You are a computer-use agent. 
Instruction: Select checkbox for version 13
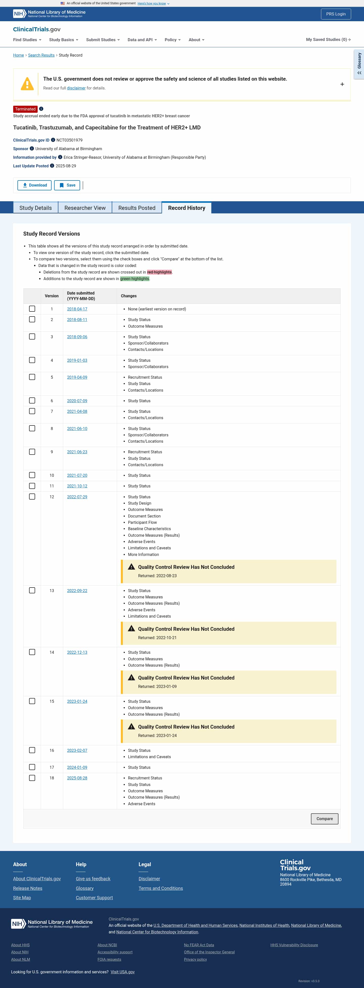pyautogui.click(x=32, y=590)
